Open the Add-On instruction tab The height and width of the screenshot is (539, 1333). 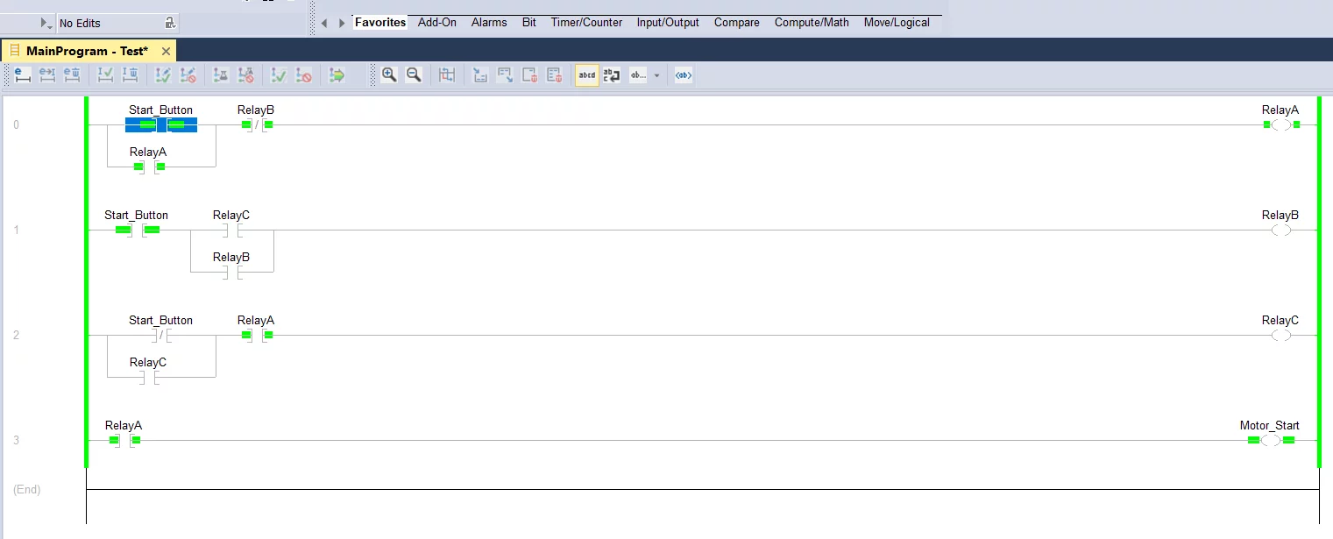pos(437,23)
